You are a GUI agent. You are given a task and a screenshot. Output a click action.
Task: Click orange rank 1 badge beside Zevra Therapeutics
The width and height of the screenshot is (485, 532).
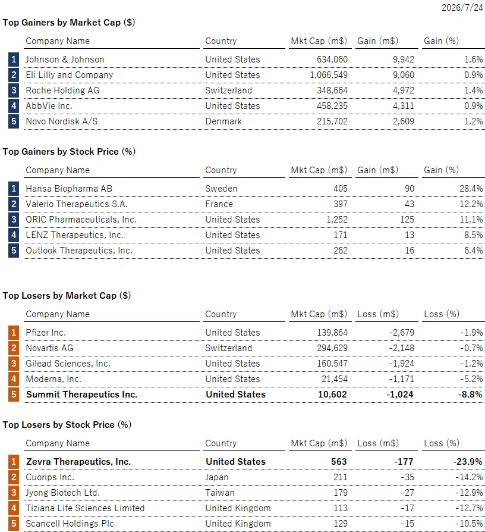pos(14,461)
